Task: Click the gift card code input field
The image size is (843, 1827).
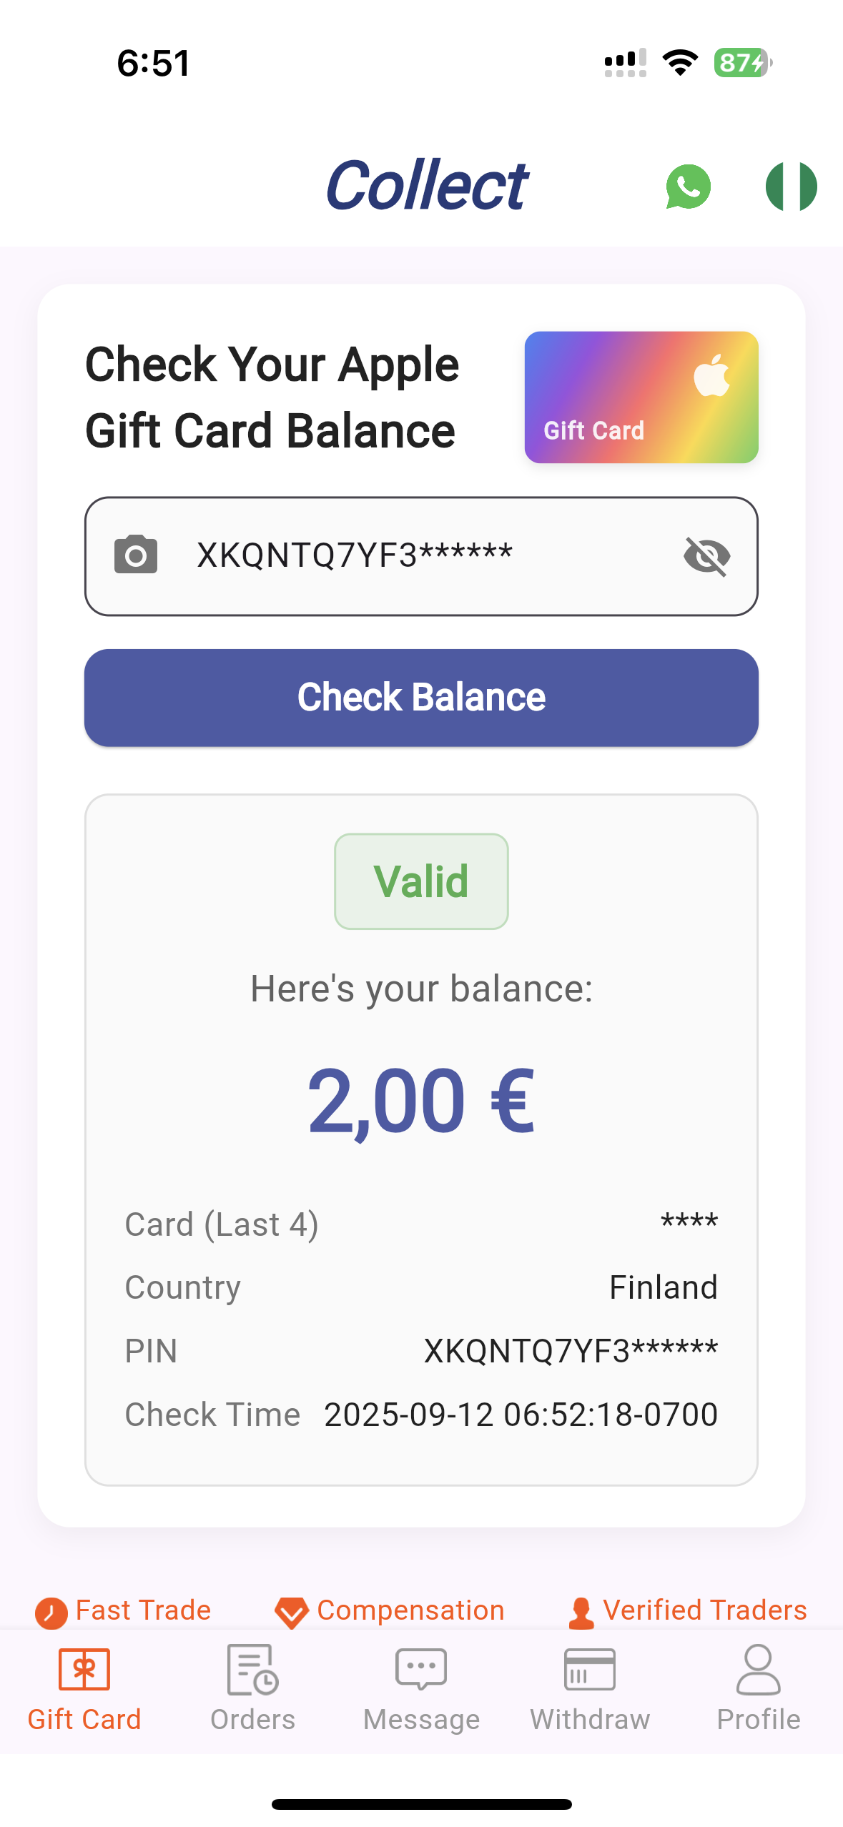Action: point(415,555)
